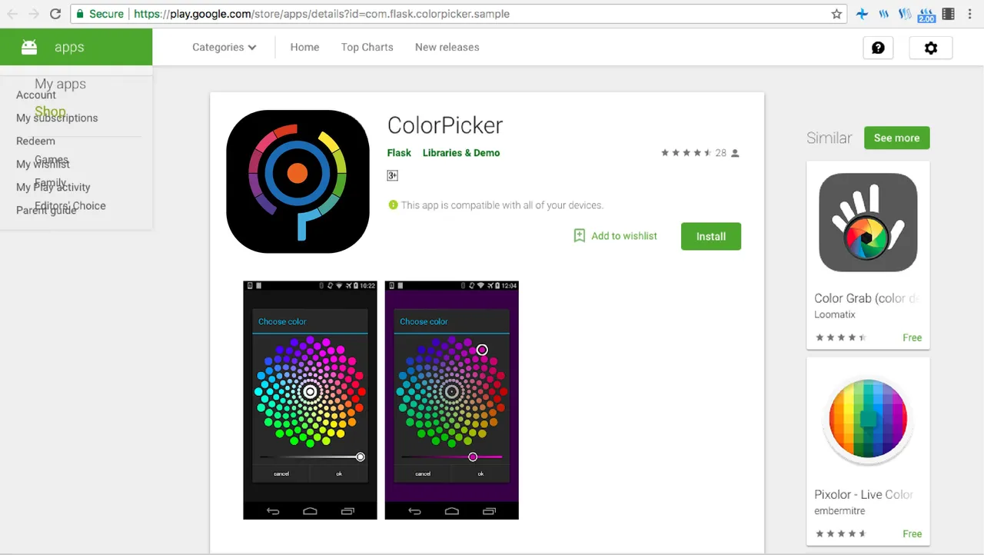Click the 3+ content rating badge
Screen dimensions: 984x555
click(392, 175)
